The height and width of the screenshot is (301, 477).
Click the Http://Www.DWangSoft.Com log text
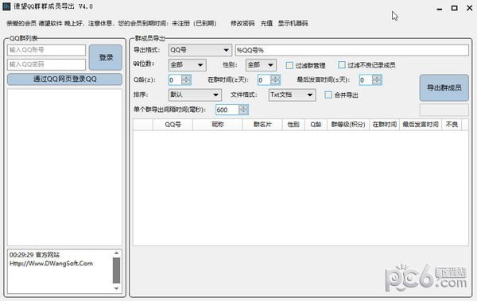(x=51, y=264)
